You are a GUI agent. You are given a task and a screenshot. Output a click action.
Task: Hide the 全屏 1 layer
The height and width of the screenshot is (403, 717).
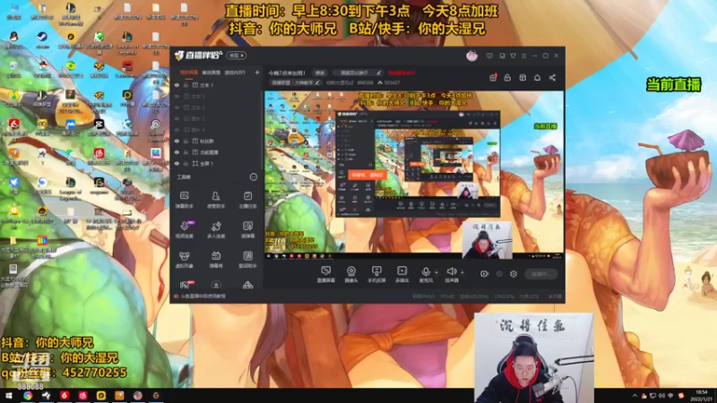(x=177, y=163)
